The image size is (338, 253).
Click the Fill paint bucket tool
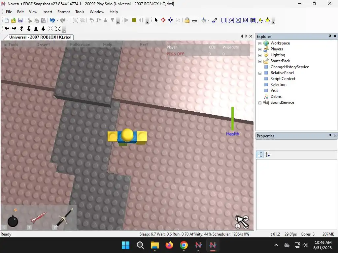[204, 20]
